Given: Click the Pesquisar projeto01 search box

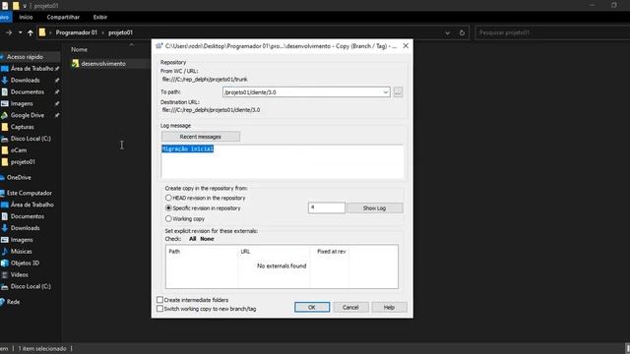Looking at the screenshot, I should (x=552, y=32).
